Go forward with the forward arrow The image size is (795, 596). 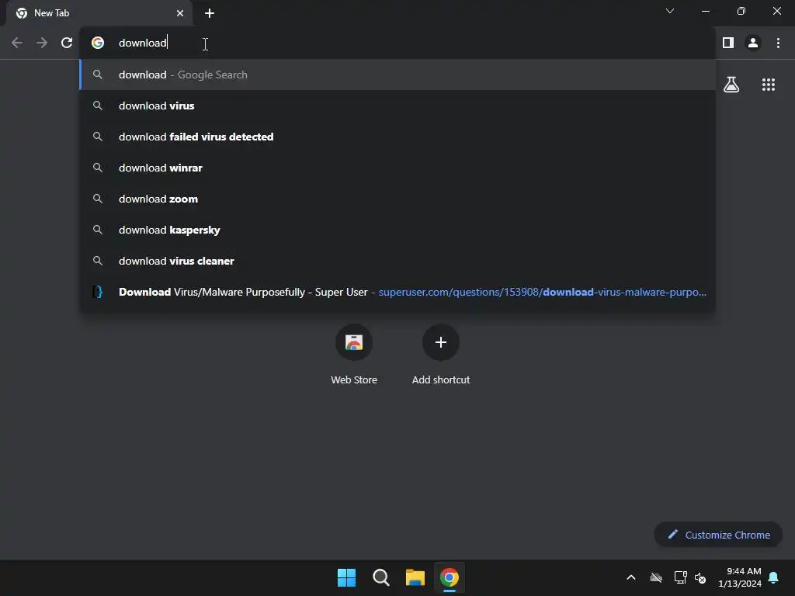42,43
